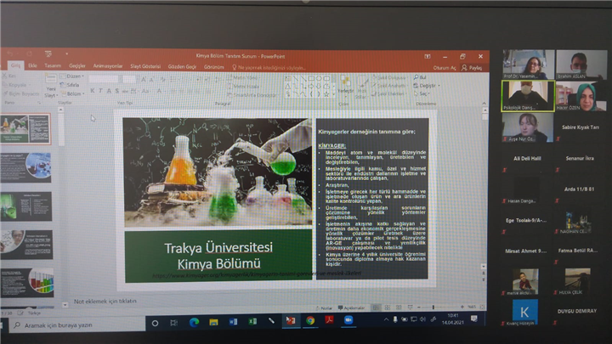Image resolution: width=612 pixels, height=344 pixels.
Task: Click the Task View icon on taskbar
Action: coord(174,323)
